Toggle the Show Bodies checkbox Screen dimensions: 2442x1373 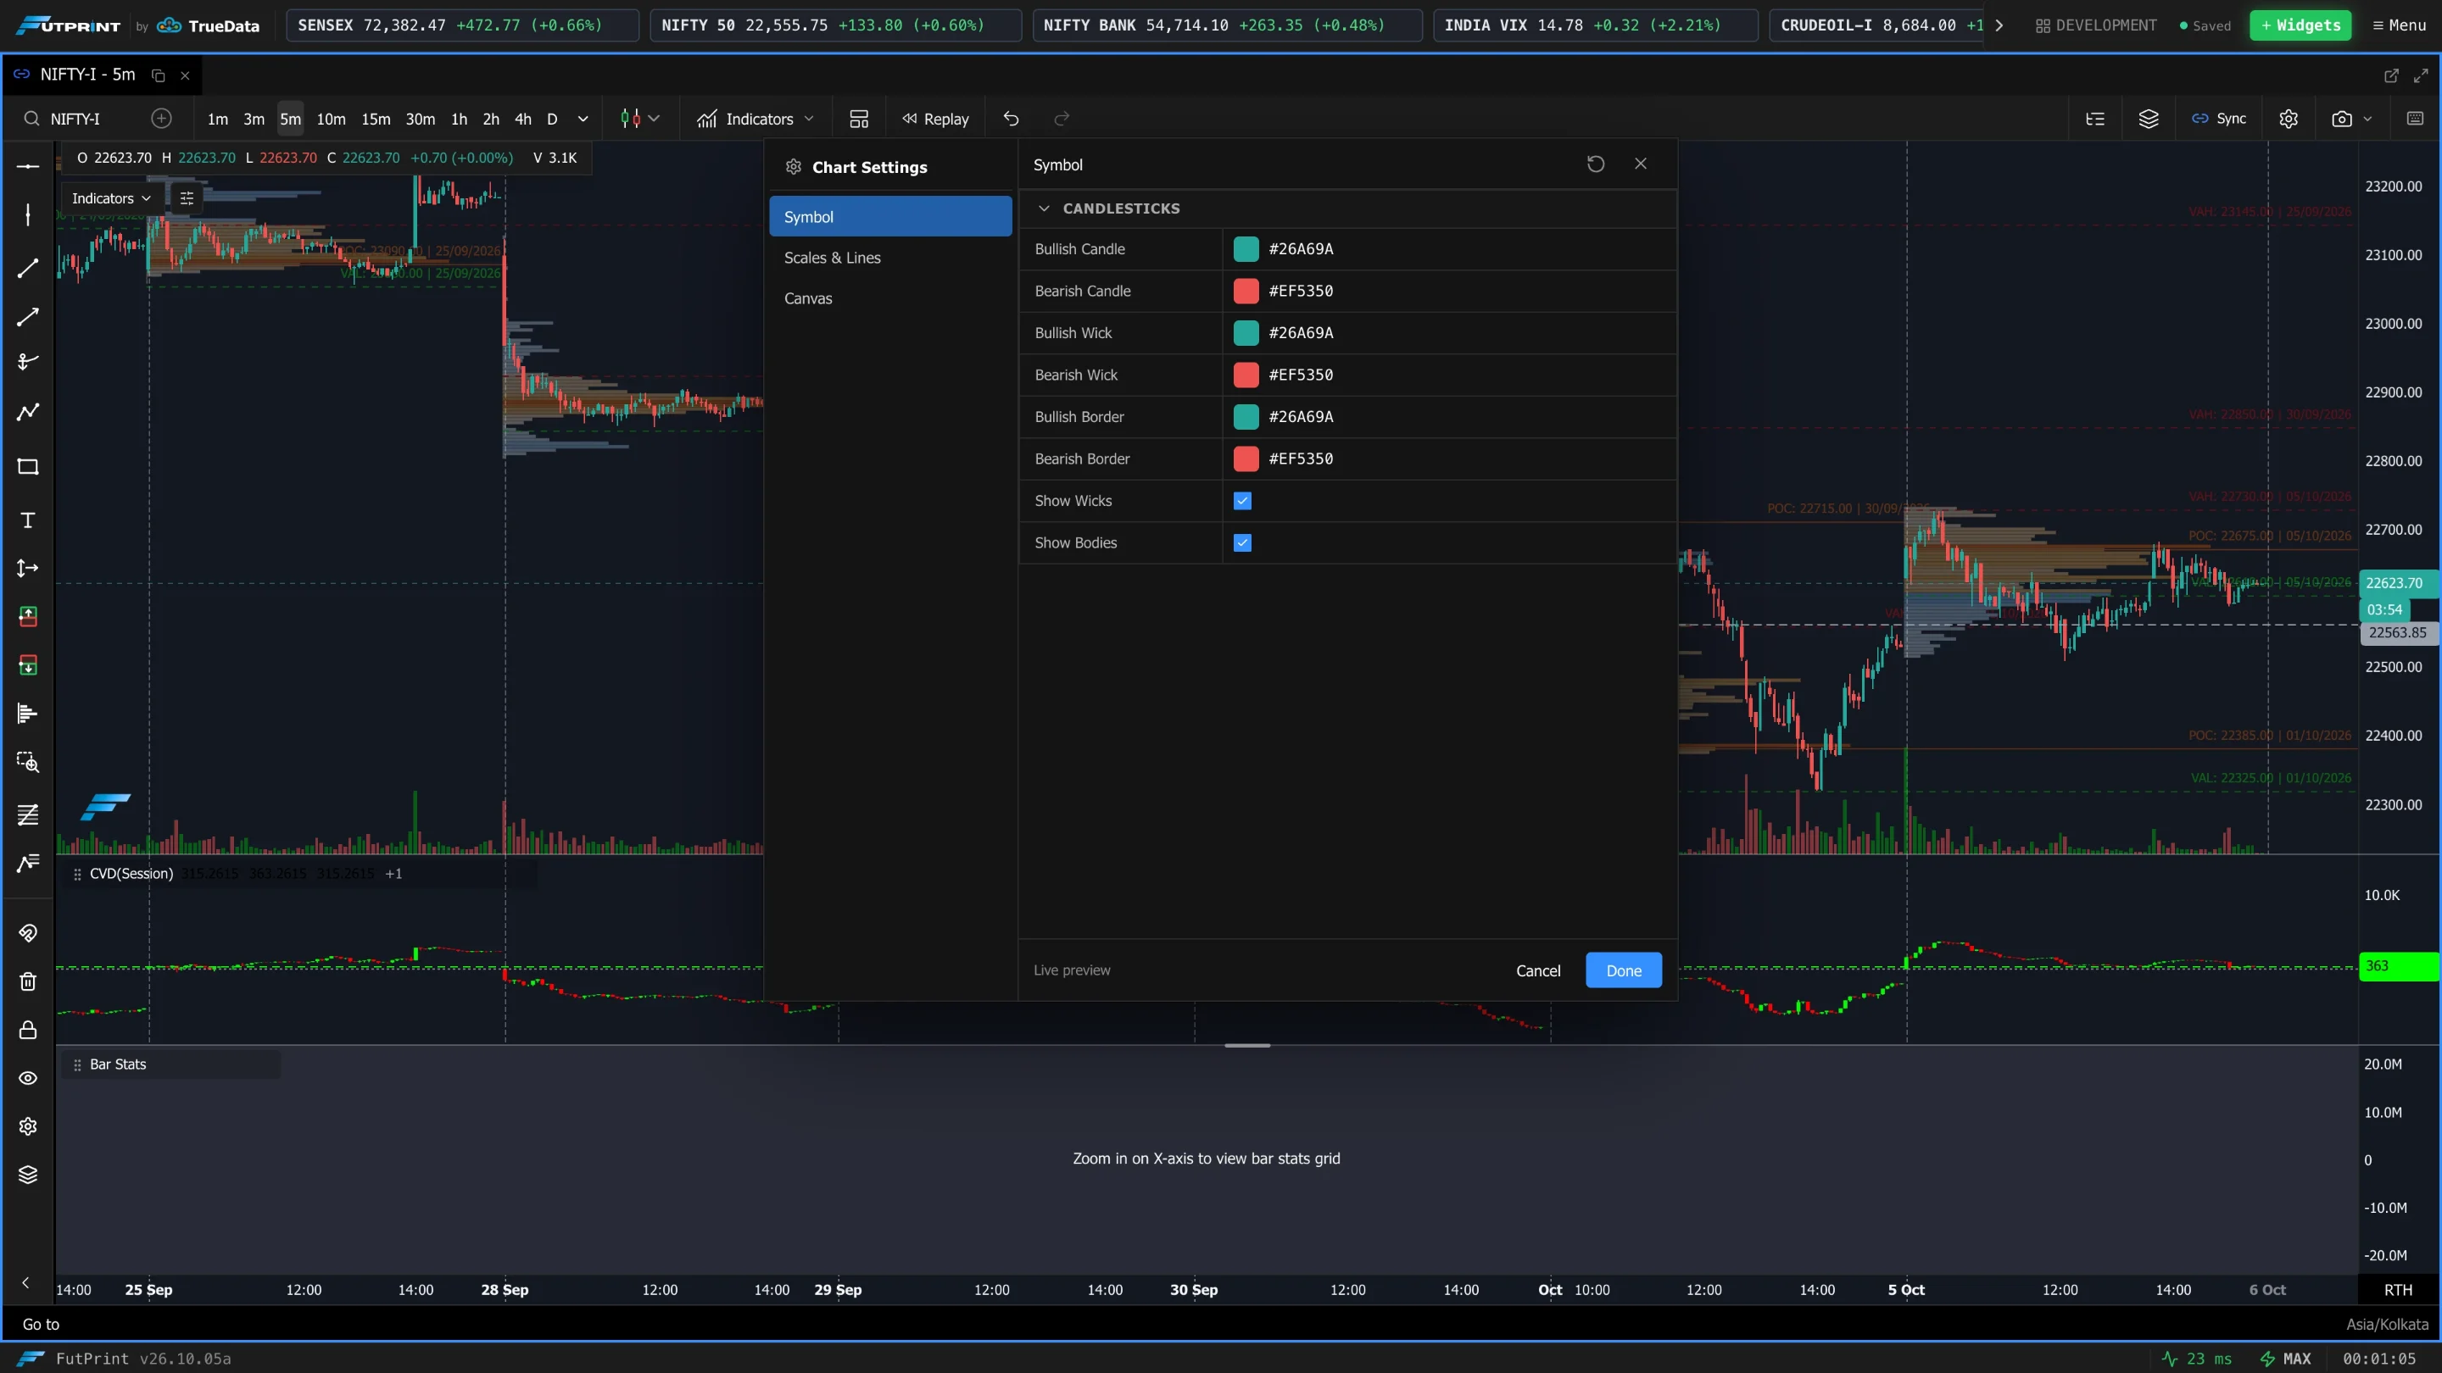1242,543
